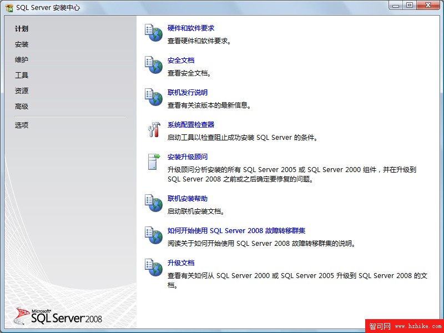444x333 pixels.
Task: Open the 选项 page in the sidebar
Action: [x=22, y=125]
